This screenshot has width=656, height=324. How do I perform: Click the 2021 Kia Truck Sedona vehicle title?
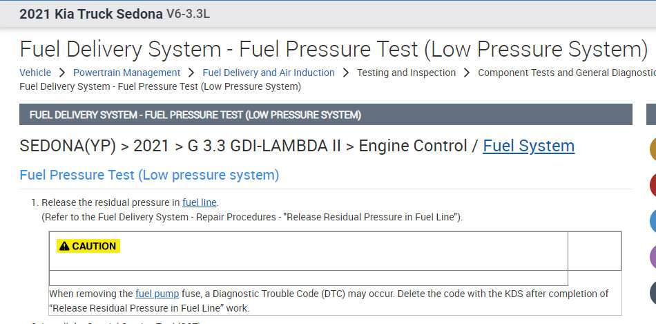91,14
